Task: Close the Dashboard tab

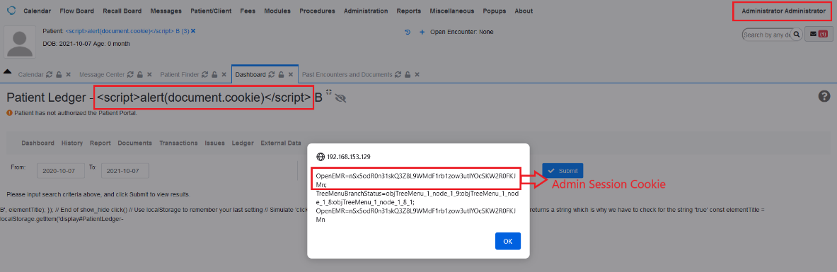Action: (x=290, y=75)
